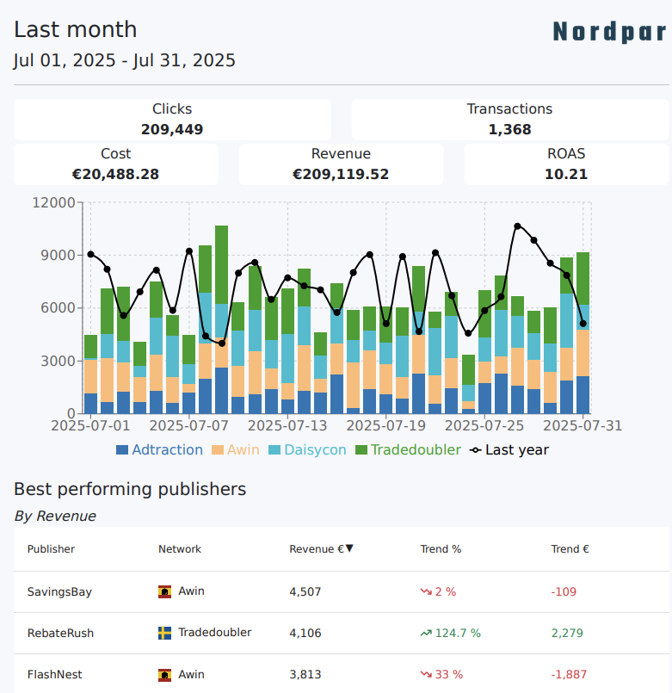Click the Awin legend label
Viewport: 672px width, 693px height.
[243, 450]
